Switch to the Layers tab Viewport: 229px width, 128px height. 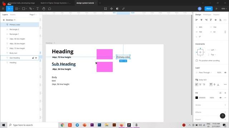pyautogui.click(x=5, y=15)
